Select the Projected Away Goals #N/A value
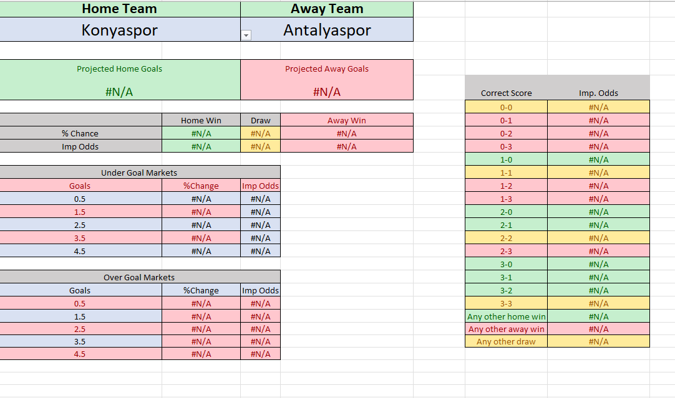The image size is (675, 398). point(327,92)
